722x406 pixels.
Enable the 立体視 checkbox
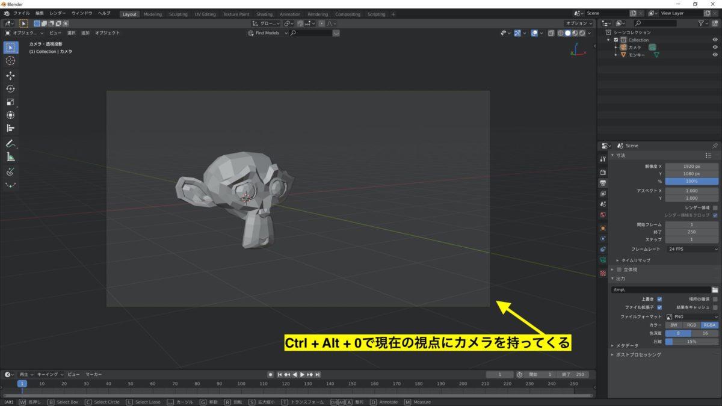coord(619,269)
